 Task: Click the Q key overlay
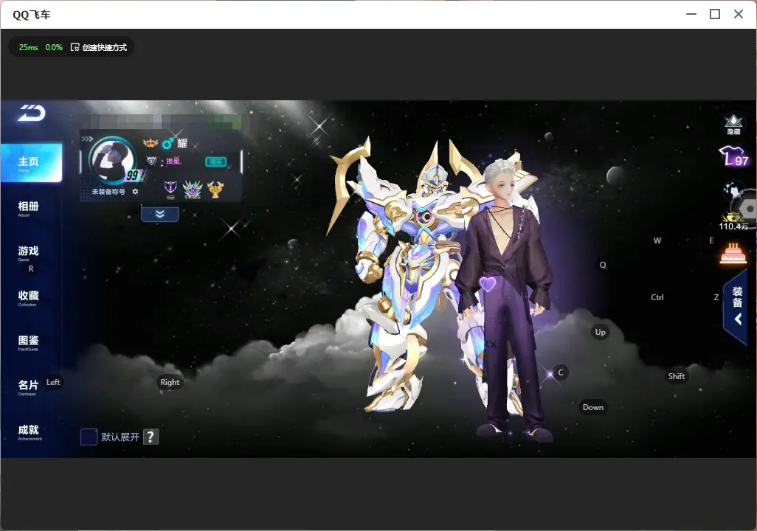pyautogui.click(x=603, y=265)
